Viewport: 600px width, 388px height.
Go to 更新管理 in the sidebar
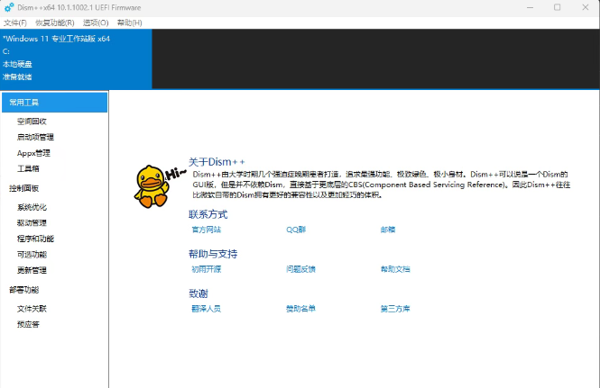32,270
